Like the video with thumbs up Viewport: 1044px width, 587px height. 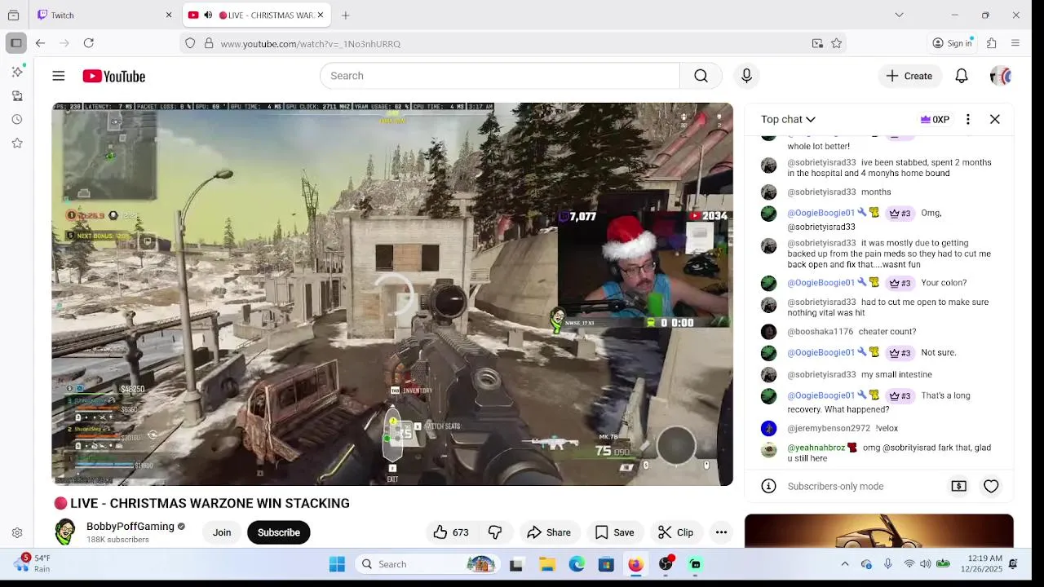(451, 532)
